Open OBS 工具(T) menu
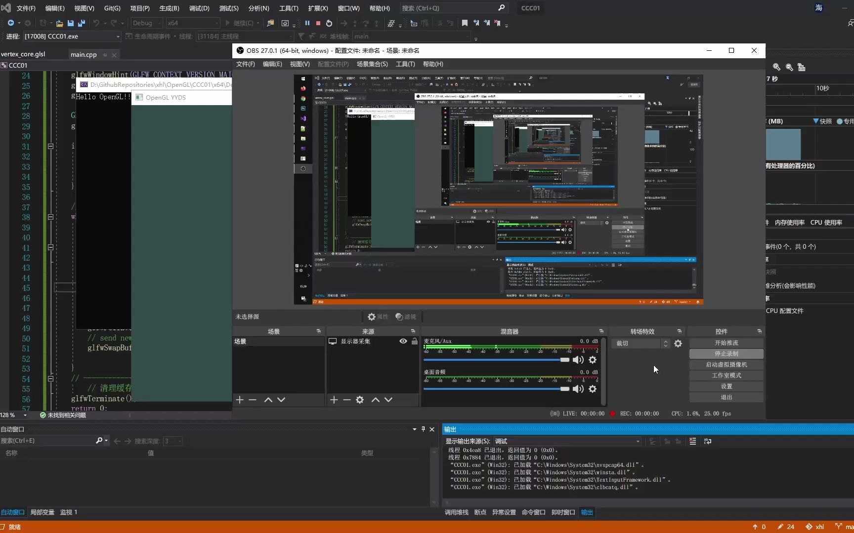The width and height of the screenshot is (854, 533). tap(405, 64)
